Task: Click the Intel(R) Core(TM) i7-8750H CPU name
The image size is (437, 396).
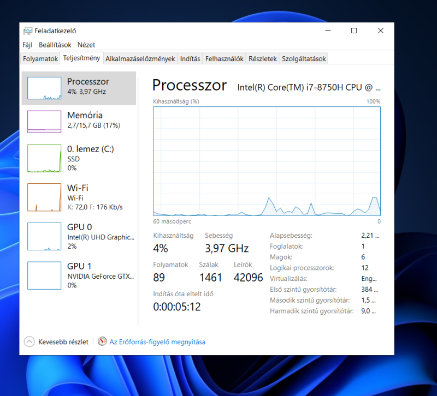Action: click(x=309, y=87)
